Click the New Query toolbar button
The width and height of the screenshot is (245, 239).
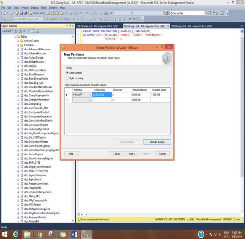37,13
